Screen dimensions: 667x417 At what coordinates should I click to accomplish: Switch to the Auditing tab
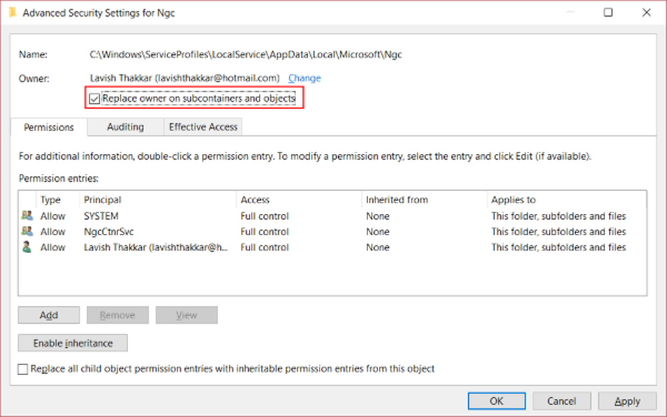(125, 127)
